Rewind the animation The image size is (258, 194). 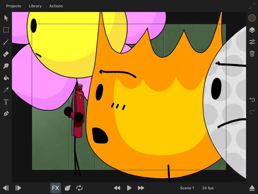(117, 188)
